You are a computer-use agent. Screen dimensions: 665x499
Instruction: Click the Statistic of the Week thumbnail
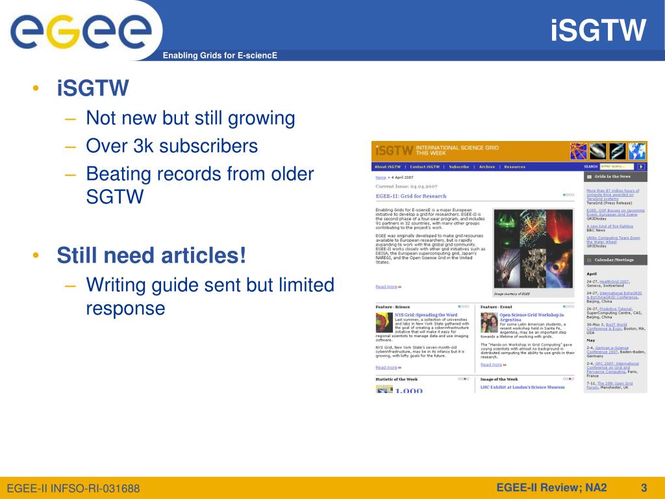(384, 389)
